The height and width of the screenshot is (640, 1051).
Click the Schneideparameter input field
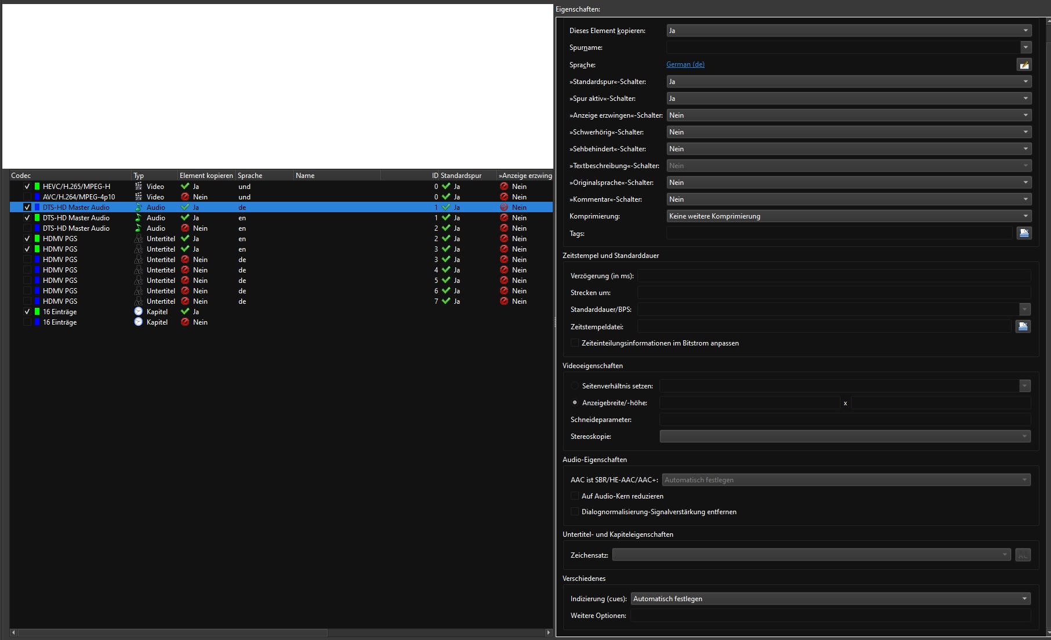pyautogui.click(x=845, y=419)
